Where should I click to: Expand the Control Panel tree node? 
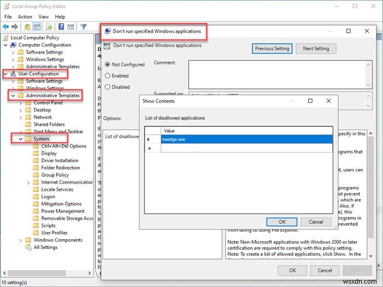point(21,103)
